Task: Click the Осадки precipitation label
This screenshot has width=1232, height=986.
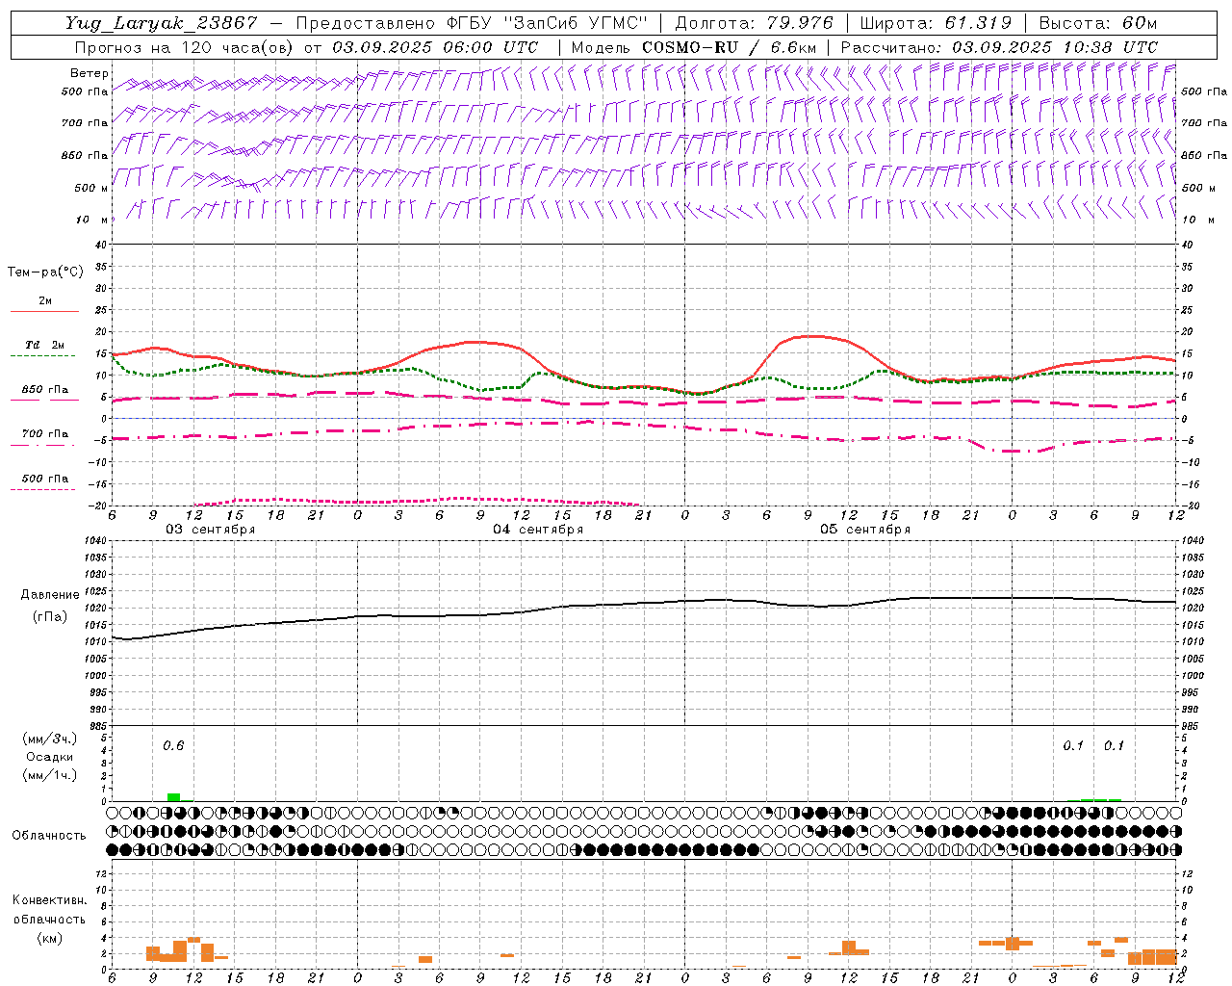Action: (x=49, y=757)
